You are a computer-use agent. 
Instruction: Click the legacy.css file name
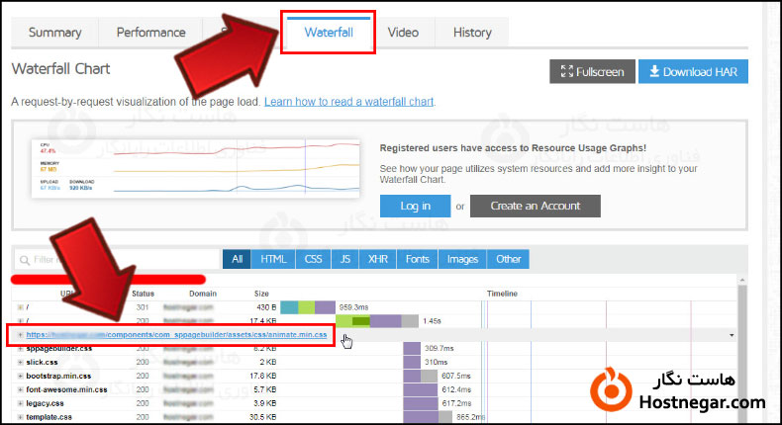pyautogui.click(x=45, y=403)
